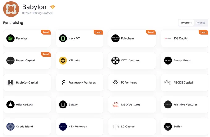Click the P2 Ventures logo
Image resolution: width=210 pixels, height=137 pixels.
tap(115, 83)
